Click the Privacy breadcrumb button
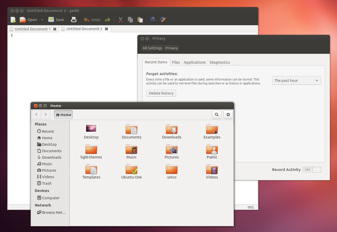Image resolution: width=337 pixels, height=232 pixels. (x=172, y=48)
